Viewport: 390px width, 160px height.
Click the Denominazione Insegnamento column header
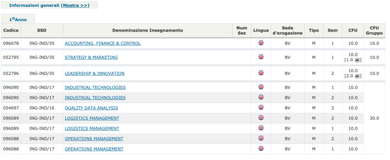(147, 31)
